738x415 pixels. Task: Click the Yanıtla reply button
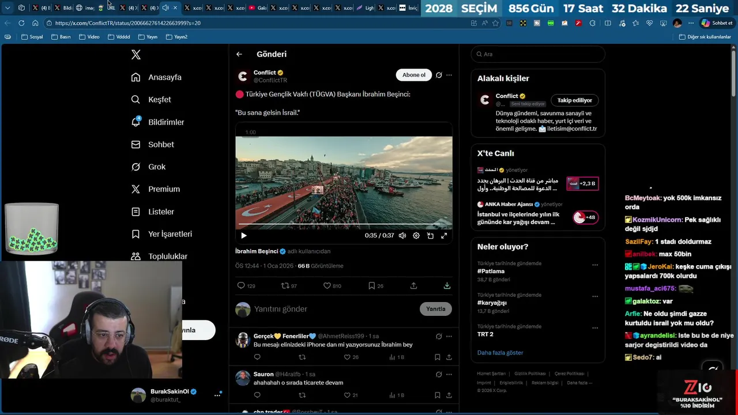436,309
